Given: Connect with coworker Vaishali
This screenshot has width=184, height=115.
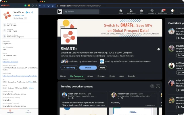Looking at the screenshot, I should 180,38.
